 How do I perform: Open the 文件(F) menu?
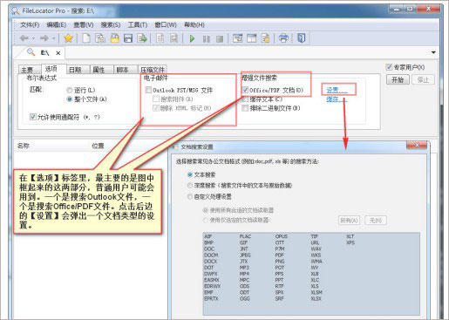pyautogui.click(x=30, y=24)
